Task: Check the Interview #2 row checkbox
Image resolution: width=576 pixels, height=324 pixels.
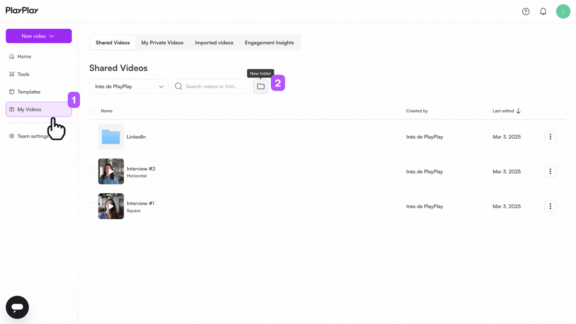Action: [92, 170]
